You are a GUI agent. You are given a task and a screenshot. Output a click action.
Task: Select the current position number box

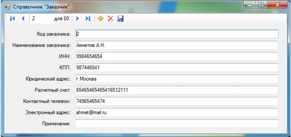41,18
